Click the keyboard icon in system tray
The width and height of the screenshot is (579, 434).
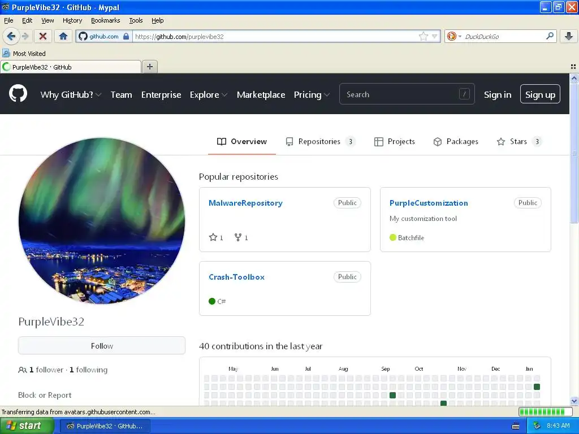[x=516, y=426]
